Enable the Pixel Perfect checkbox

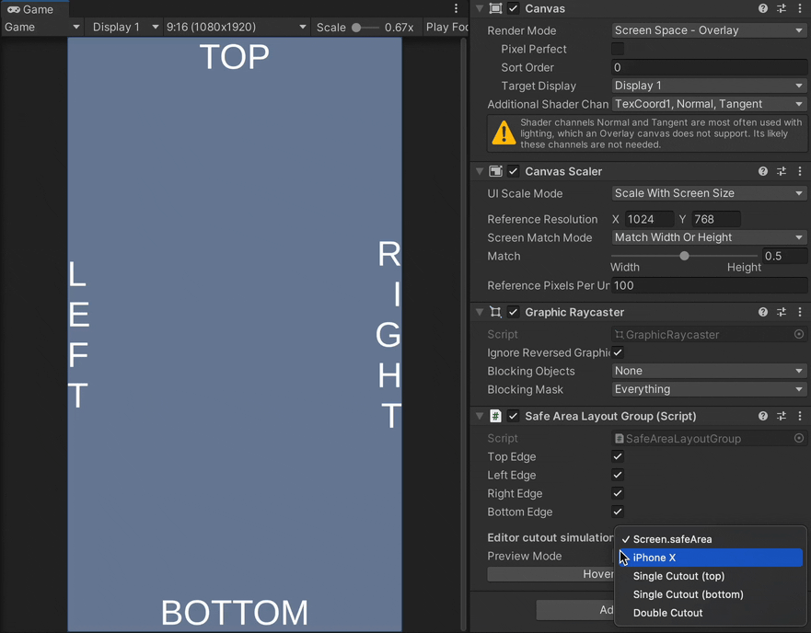pos(618,49)
